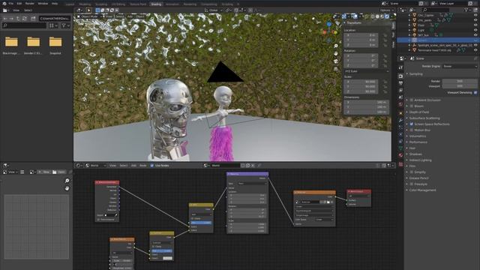The height and width of the screenshot is (270, 480).
Task: Choose the select box mode icon
Action: coord(97,10)
